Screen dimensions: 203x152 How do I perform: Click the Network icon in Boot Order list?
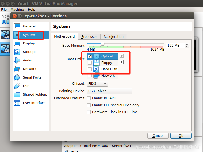[97, 76]
